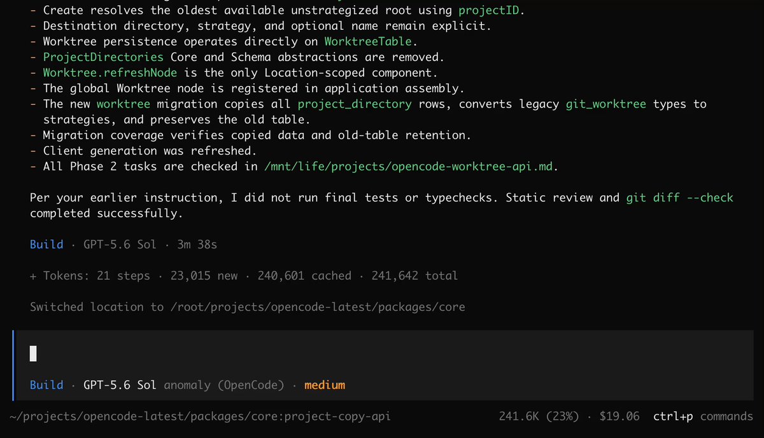Click the 'Worktree.refreshNode' code reference
764x438 pixels.
point(110,73)
